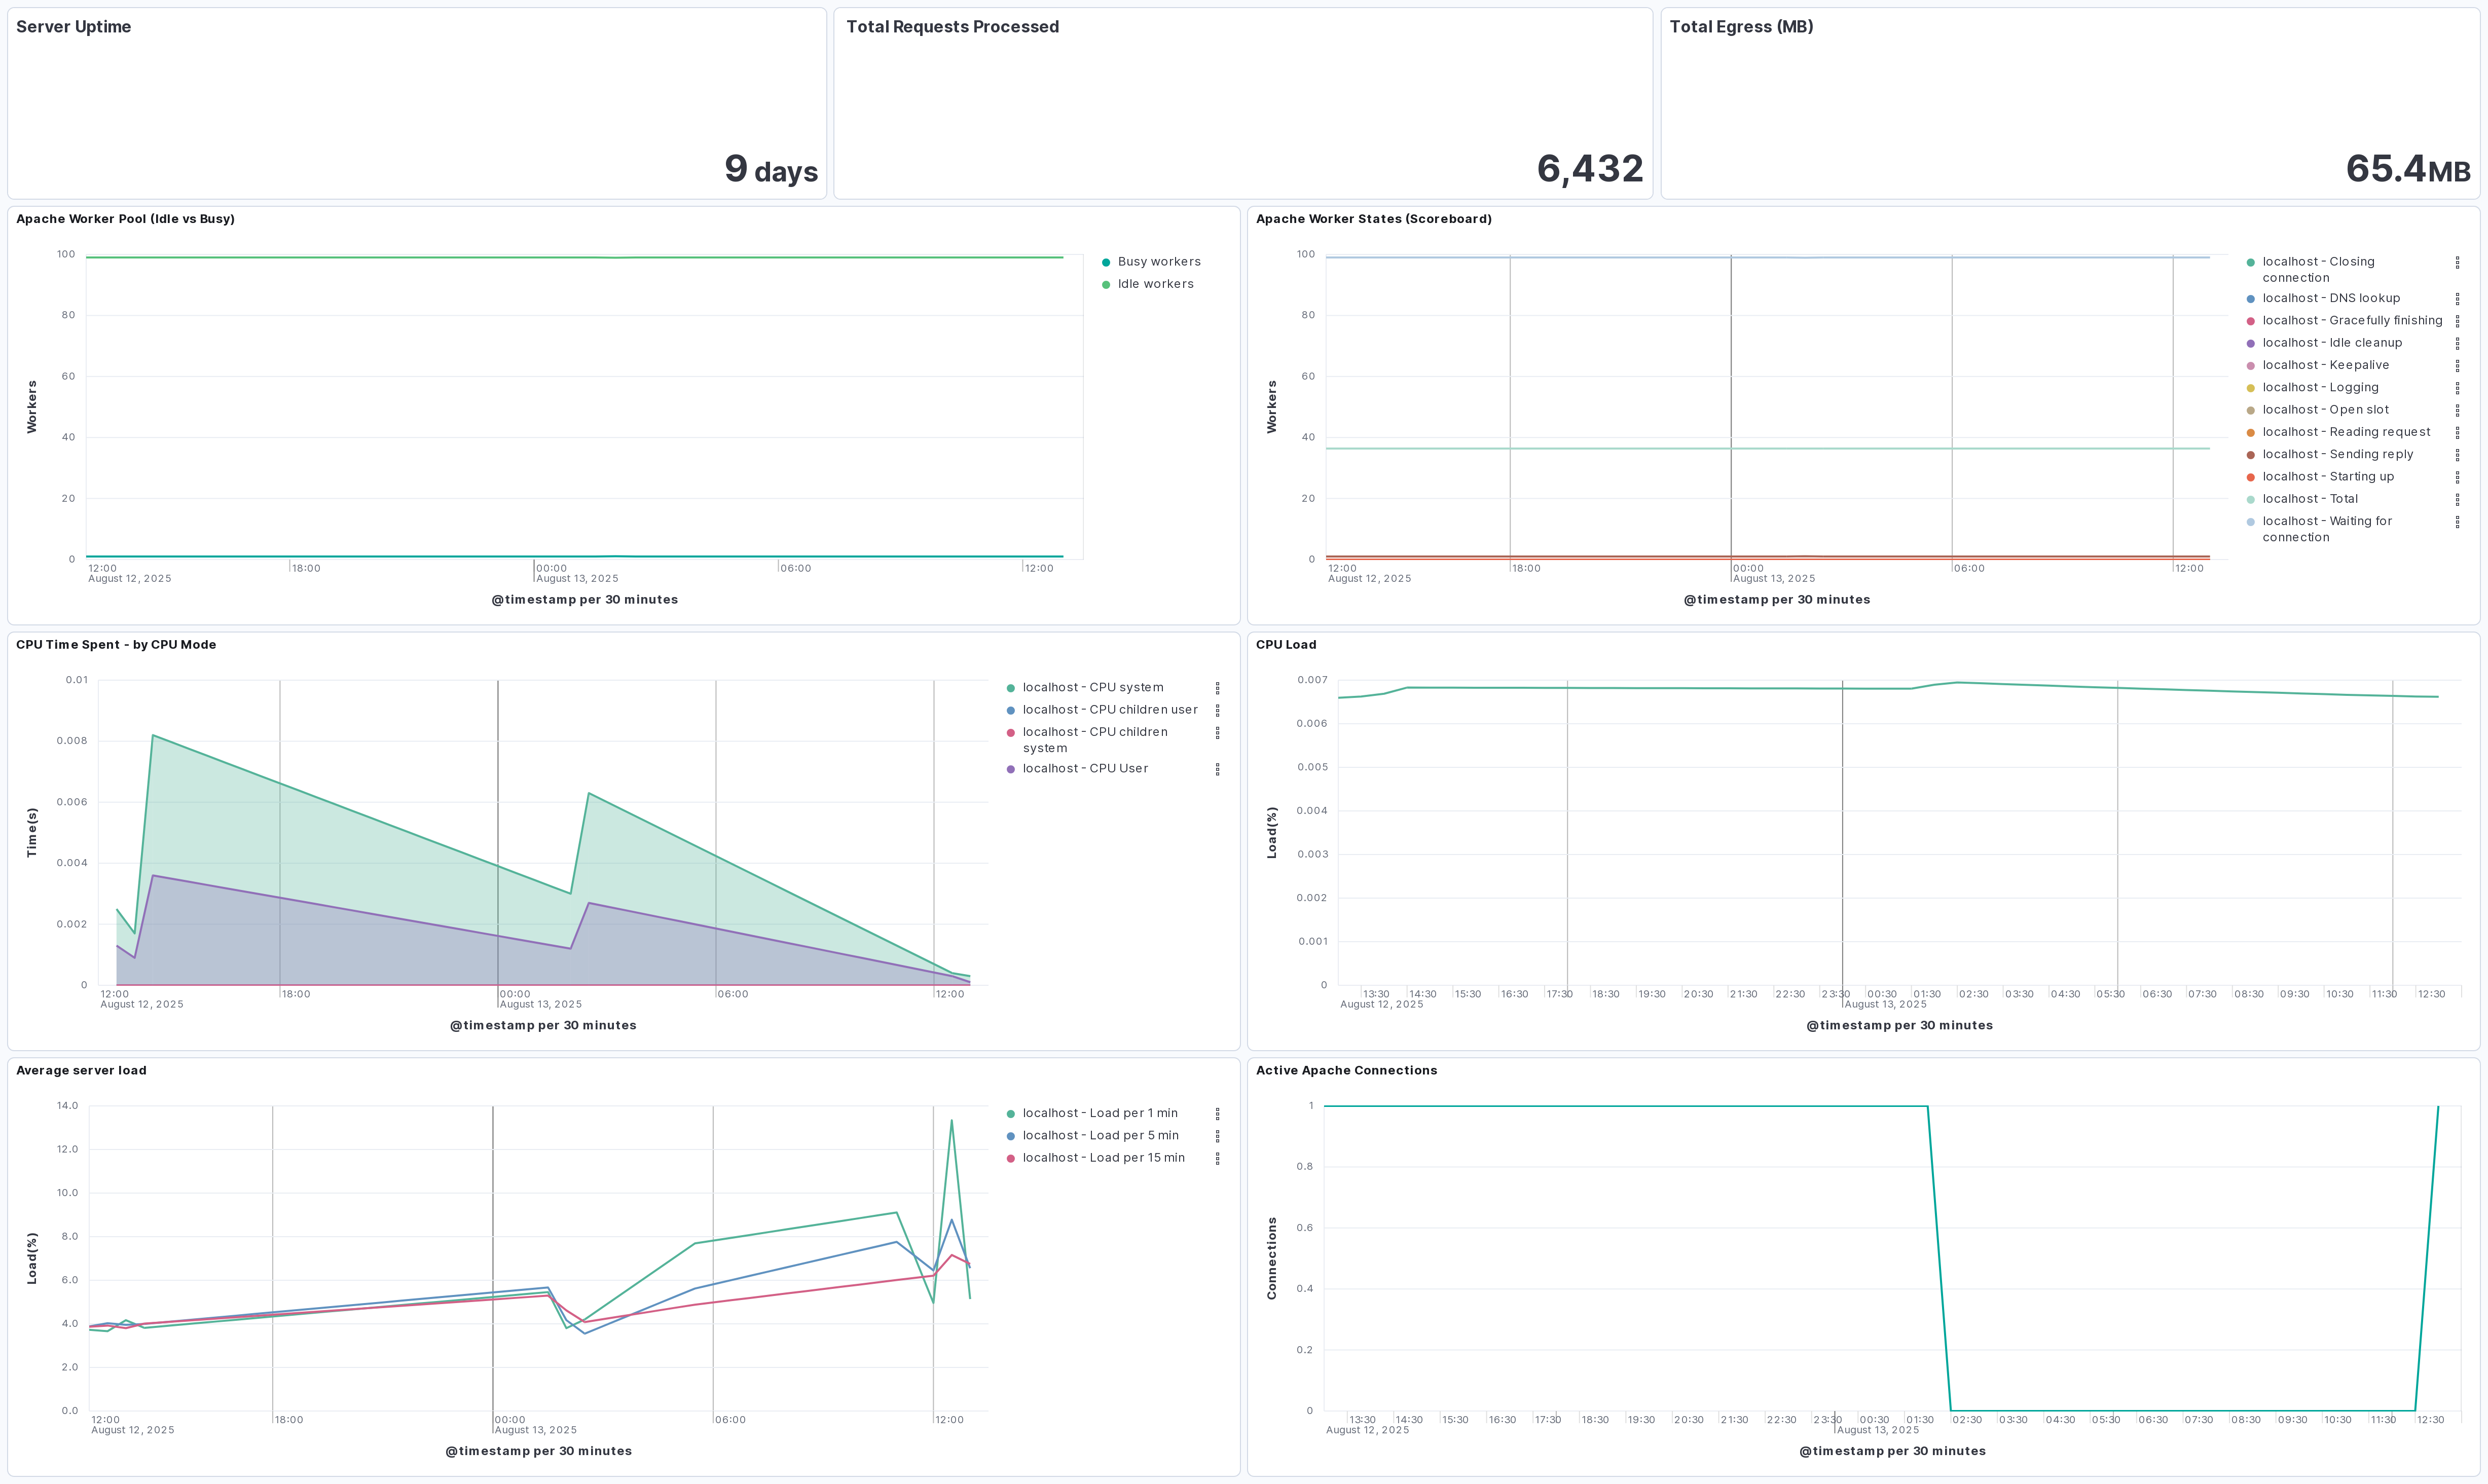The image size is (2488, 1484).
Task: Click the Total Requests Processed metric value
Action: (1589, 169)
